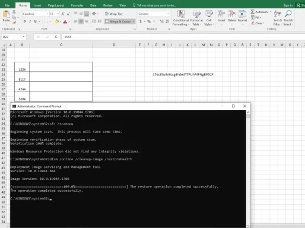The width and height of the screenshot is (305, 228).
Task: Open the Alignment dialog launcher
Action: [x=135, y=29]
